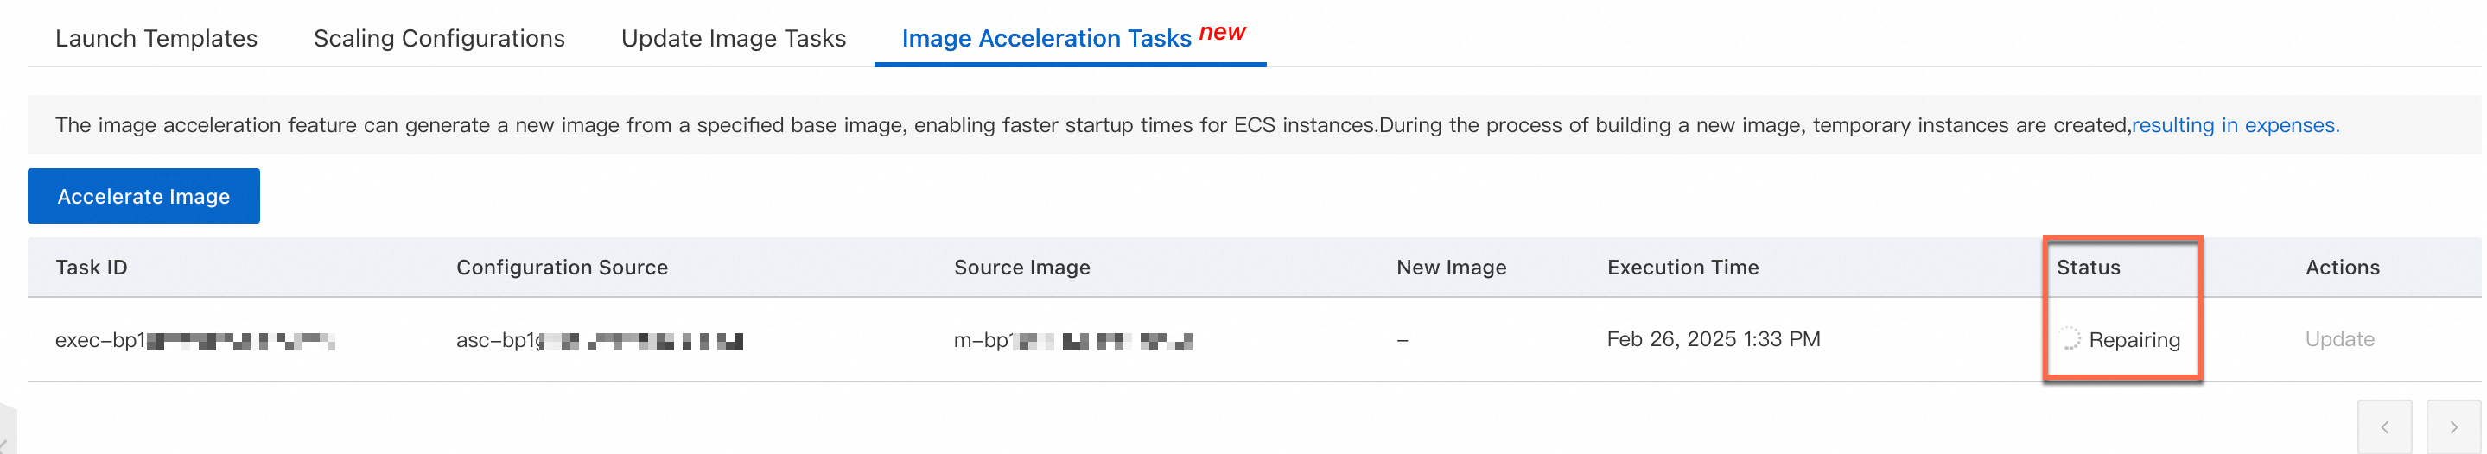Open the "resulting in expenses" link

[x=2234, y=125]
